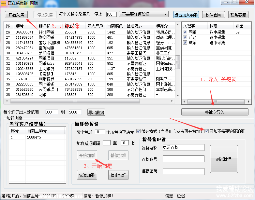Select group row 322280663
This screenshot has height=200, width=255.
click(x=90, y=84)
